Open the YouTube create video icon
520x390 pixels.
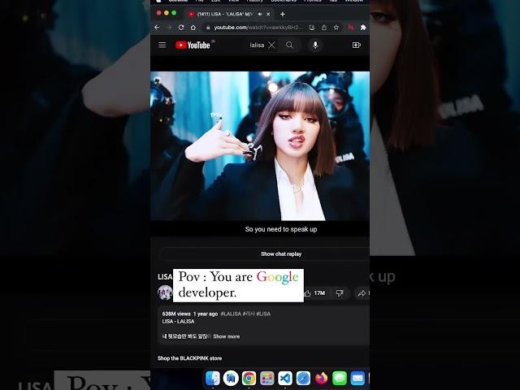pyautogui.click(x=356, y=45)
